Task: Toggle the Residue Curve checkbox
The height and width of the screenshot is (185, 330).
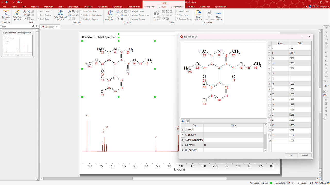Action: pos(177,19)
